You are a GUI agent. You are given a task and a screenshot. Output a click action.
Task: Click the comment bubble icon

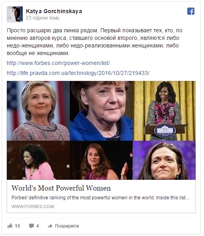[x=31, y=226]
